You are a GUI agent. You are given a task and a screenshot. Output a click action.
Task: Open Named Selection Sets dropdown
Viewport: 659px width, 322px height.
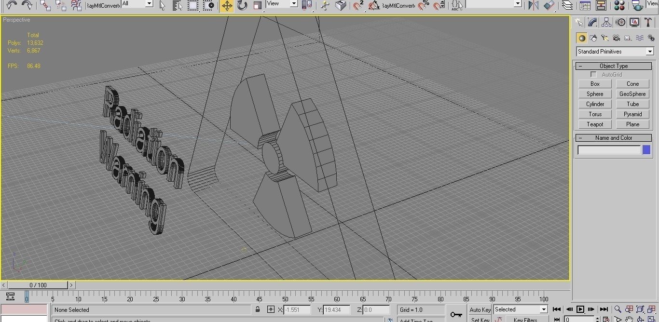click(494, 3)
